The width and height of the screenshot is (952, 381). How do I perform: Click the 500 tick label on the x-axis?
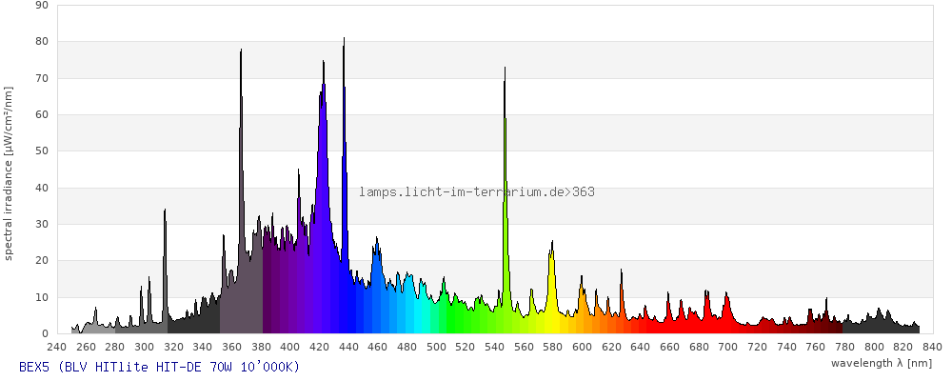click(x=437, y=347)
